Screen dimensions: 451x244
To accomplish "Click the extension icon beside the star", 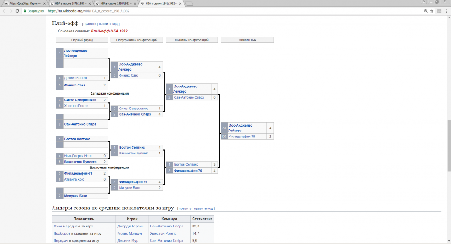I will pos(439,11).
